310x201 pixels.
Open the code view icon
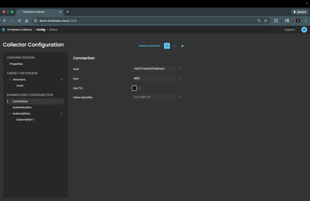click(x=175, y=46)
